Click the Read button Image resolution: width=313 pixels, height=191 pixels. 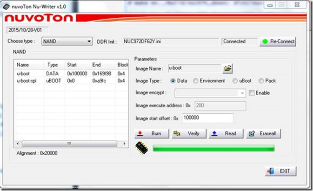226,133
